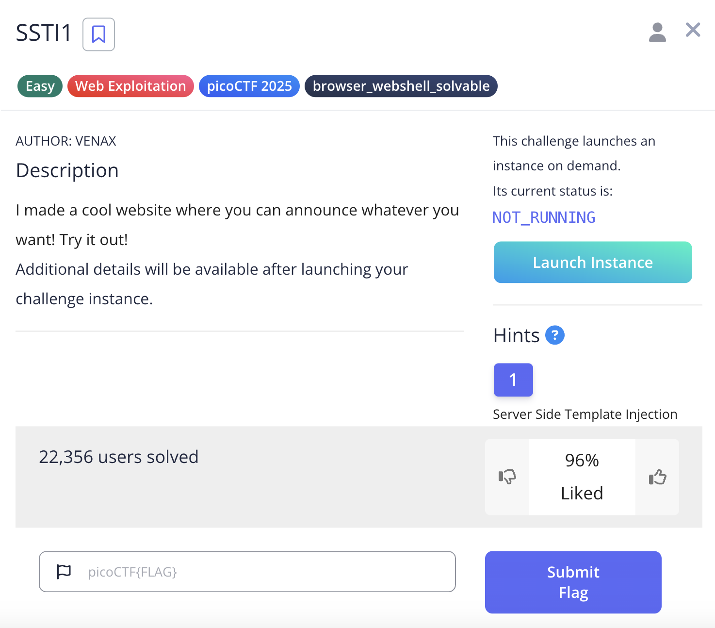The height and width of the screenshot is (628, 715).
Task: Submit the flag
Action: 573,582
